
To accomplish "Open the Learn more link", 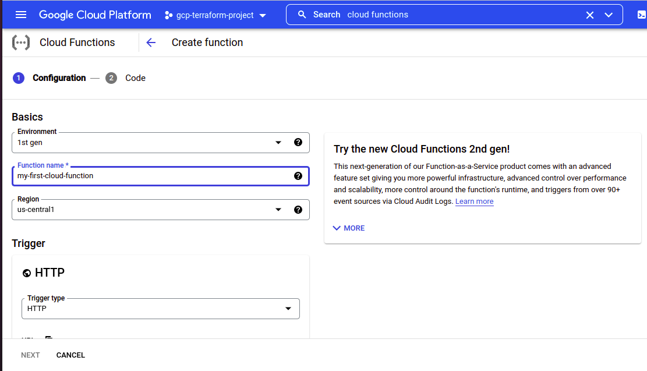I will [x=474, y=202].
